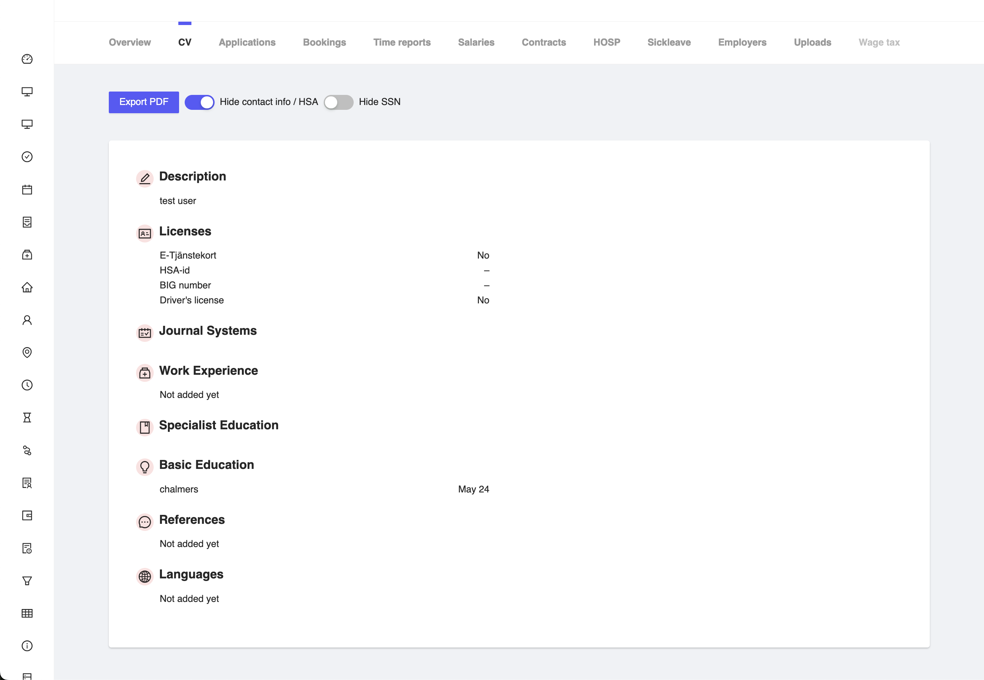The width and height of the screenshot is (984, 680).
Task: Open the Uploads tab
Action: click(x=812, y=42)
